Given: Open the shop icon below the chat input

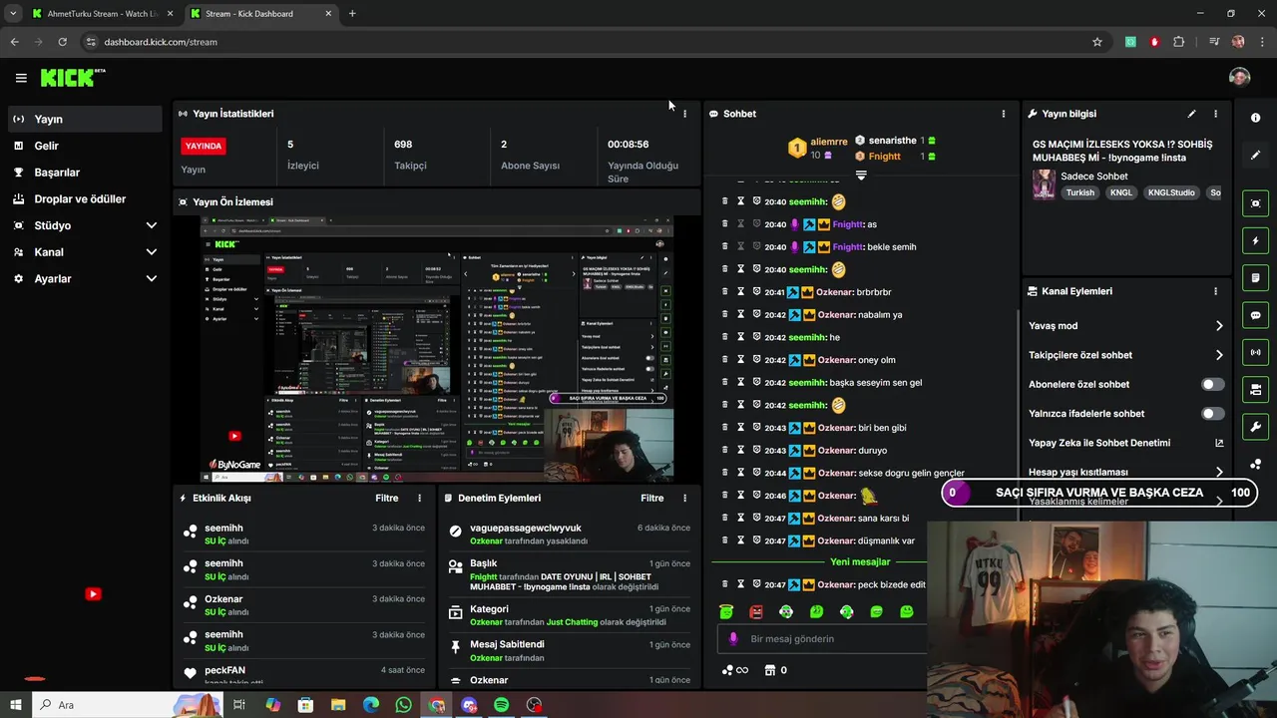Looking at the screenshot, I should point(770,670).
